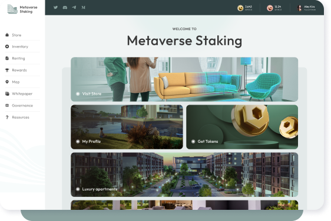Click the Renting document icon
331x221 pixels.
tap(7, 58)
